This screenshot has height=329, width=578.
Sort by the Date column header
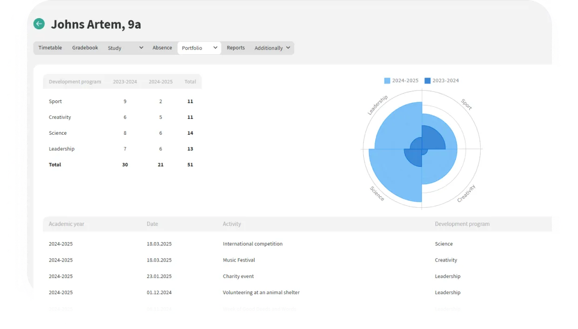click(x=152, y=224)
